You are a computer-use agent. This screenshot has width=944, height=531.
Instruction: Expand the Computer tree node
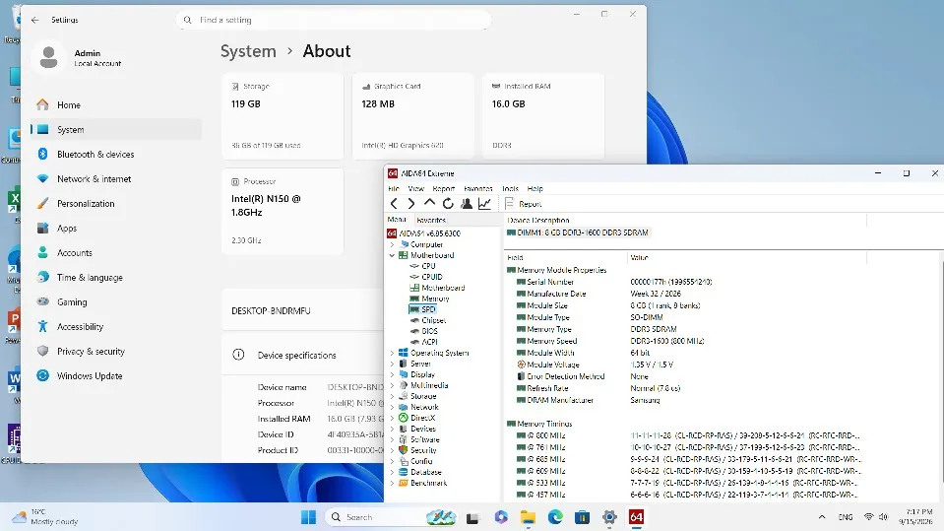coord(392,244)
